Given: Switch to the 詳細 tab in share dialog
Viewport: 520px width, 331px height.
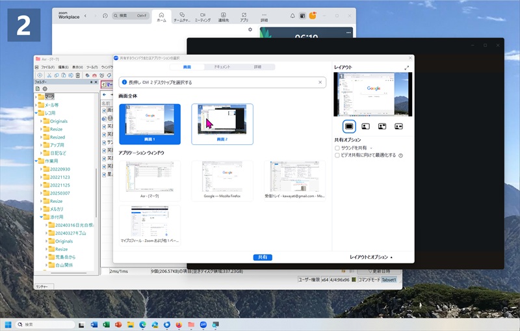Looking at the screenshot, I should click(x=257, y=67).
